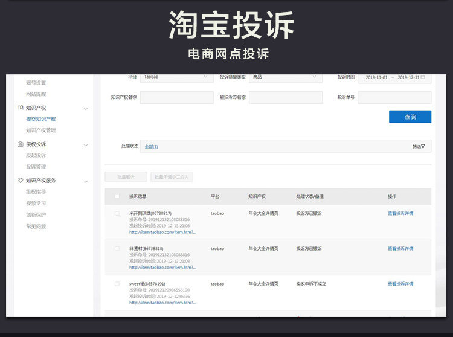Open the 投诉链接类型 商品 dropdown
The image size is (453, 337).
(x=286, y=77)
